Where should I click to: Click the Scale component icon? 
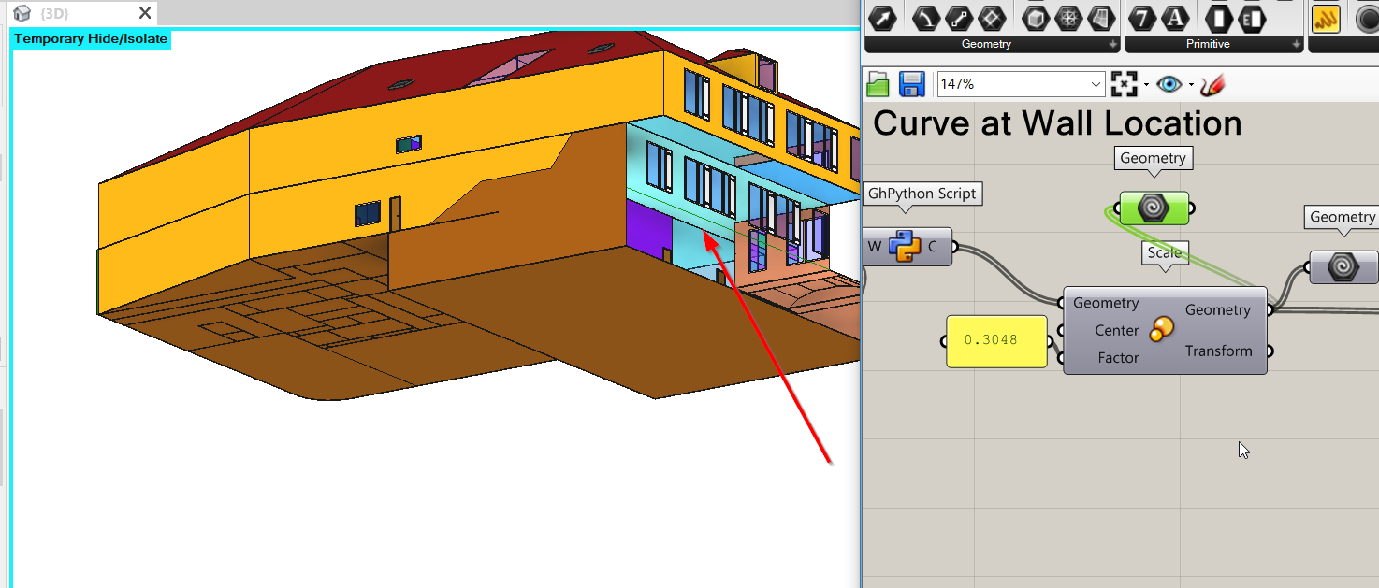pyautogui.click(x=1161, y=329)
